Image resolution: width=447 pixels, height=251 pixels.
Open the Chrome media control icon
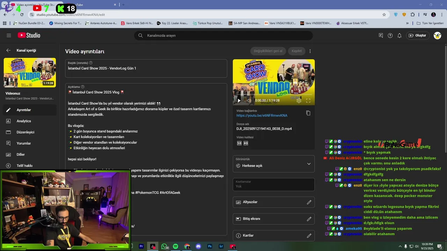click(x=425, y=15)
